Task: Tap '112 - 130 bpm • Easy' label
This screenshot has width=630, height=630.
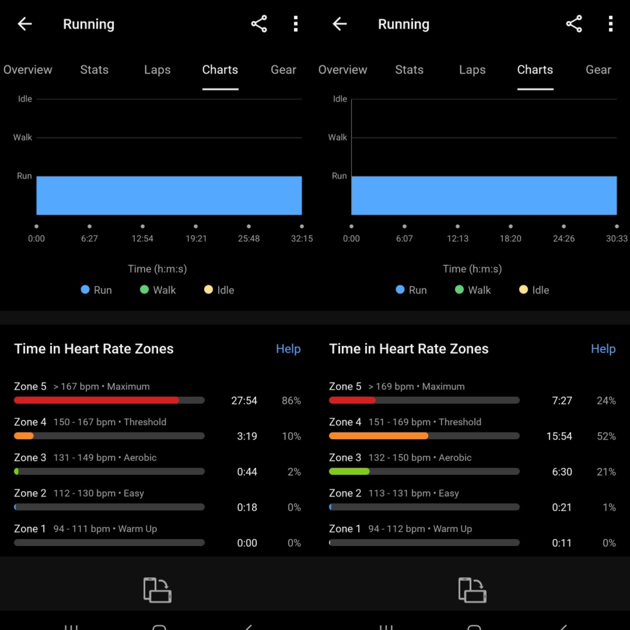Action: click(99, 493)
